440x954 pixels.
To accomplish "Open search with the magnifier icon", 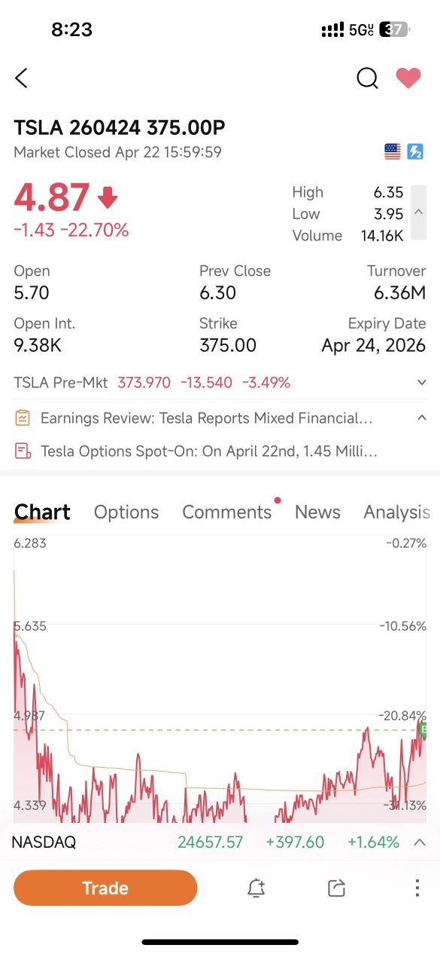I will coord(367,78).
